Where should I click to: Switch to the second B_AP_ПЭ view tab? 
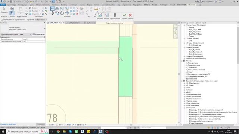pyautogui.click(x=74, y=23)
